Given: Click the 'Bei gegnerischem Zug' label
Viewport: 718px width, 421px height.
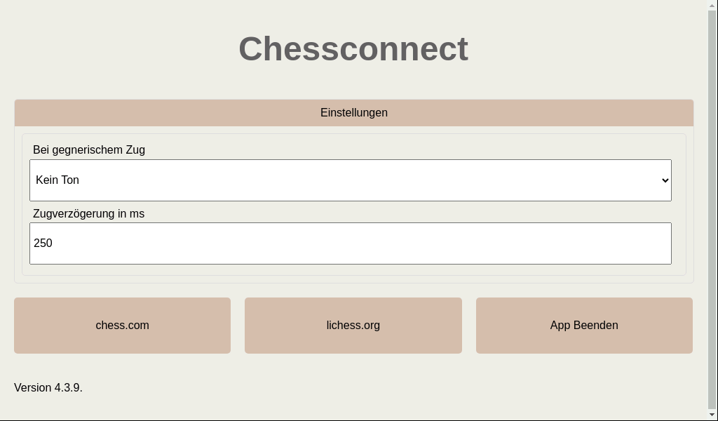Looking at the screenshot, I should (89, 150).
